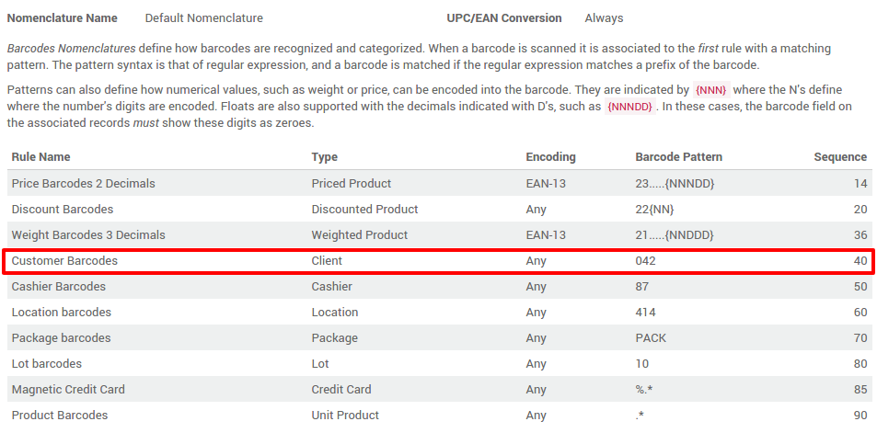Open the Customer Barcodes rule
Image resolution: width=877 pixels, height=433 pixels.
click(64, 261)
